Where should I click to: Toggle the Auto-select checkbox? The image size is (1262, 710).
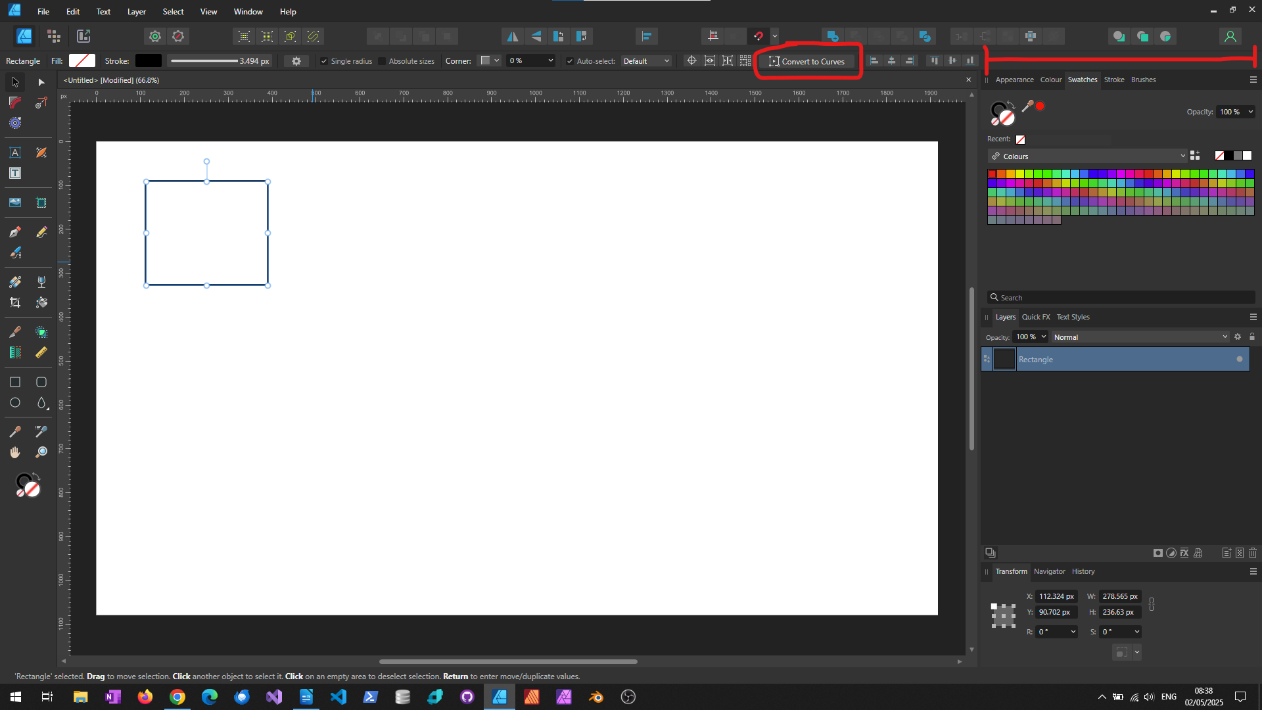570,61
